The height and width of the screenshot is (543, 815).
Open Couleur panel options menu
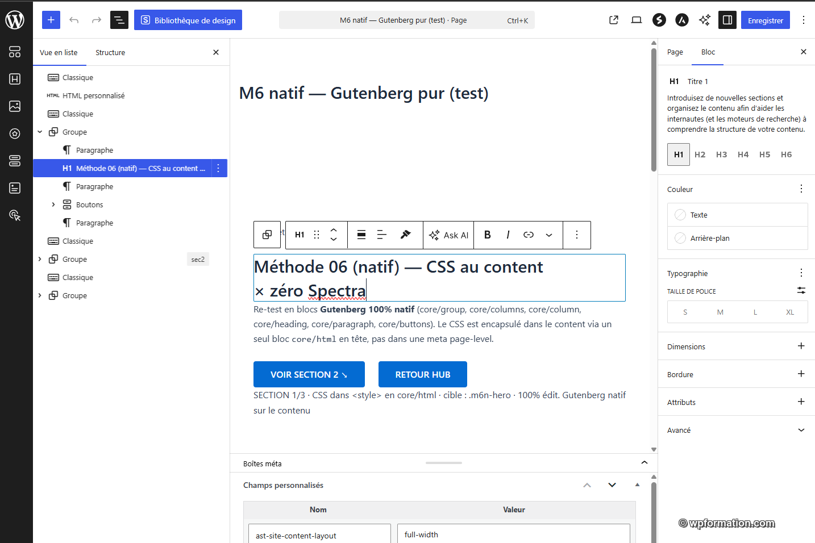click(x=801, y=189)
